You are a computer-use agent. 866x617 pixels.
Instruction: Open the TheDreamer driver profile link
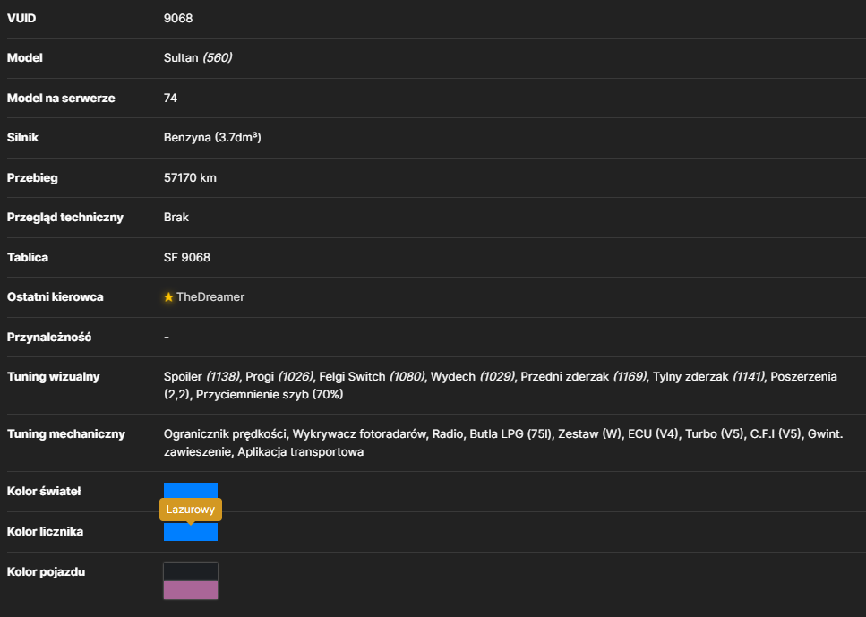click(210, 297)
